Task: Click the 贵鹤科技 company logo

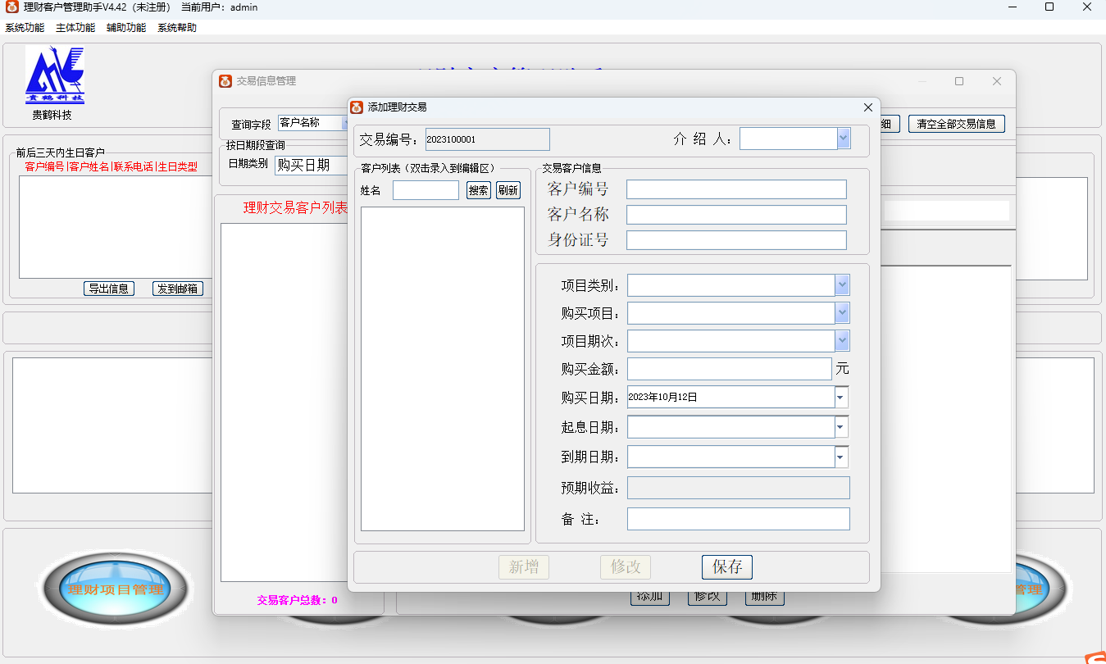Action: pyautogui.click(x=55, y=75)
